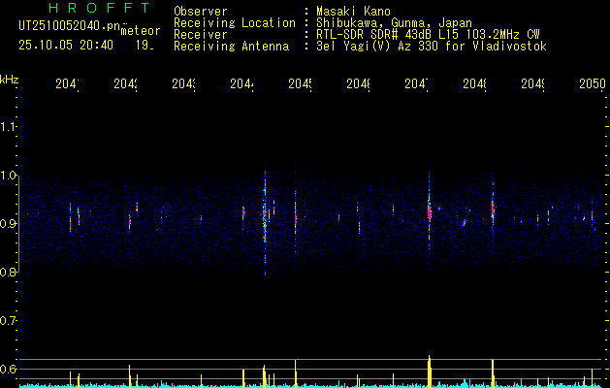Click the 2048 time axis label
The width and height of the screenshot is (610, 388).
pos(475,83)
